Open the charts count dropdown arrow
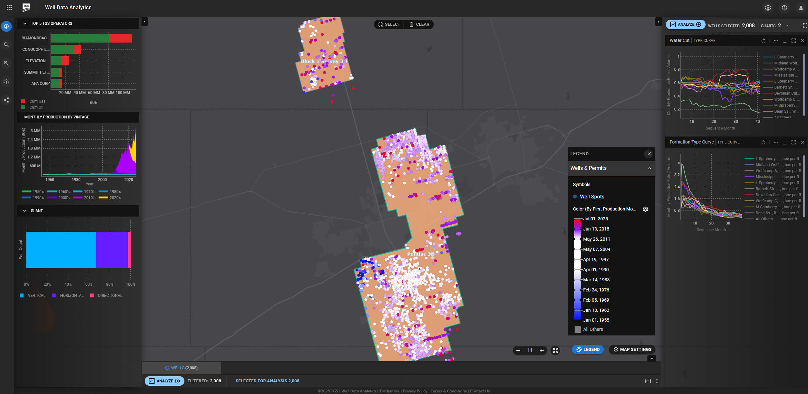This screenshot has height=394, width=808. tap(787, 26)
